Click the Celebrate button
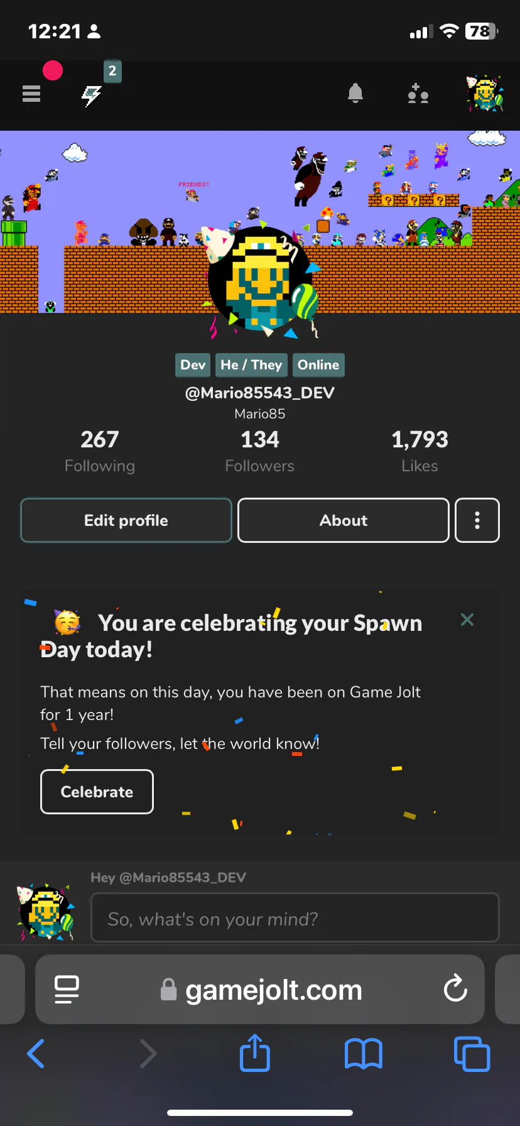The height and width of the screenshot is (1126, 520). [x=97, y=792]
